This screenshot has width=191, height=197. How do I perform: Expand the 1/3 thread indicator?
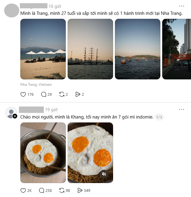[x=159, y=117]
